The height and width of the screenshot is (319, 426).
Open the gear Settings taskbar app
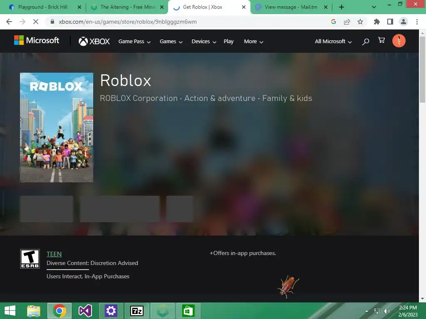tap(111, 311)
